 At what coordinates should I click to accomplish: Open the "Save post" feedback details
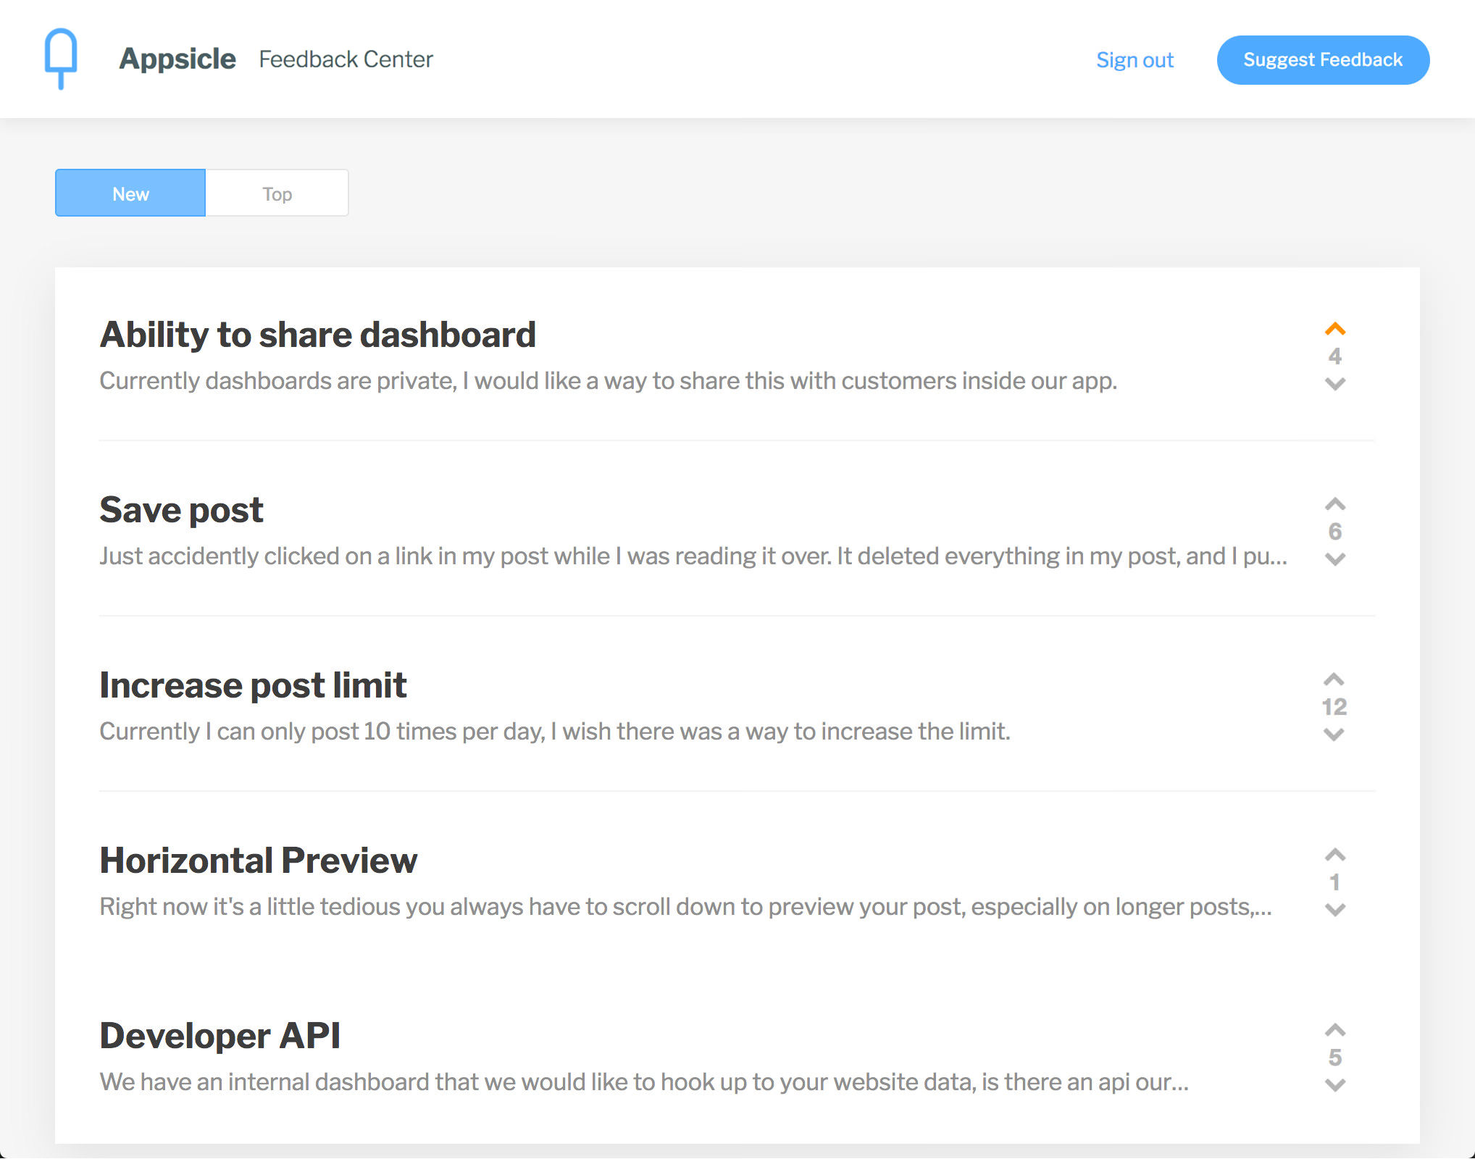click(181, 509)
